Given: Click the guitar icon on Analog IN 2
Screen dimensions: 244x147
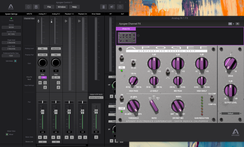Looking at the screenshot, I should point(51,21).
